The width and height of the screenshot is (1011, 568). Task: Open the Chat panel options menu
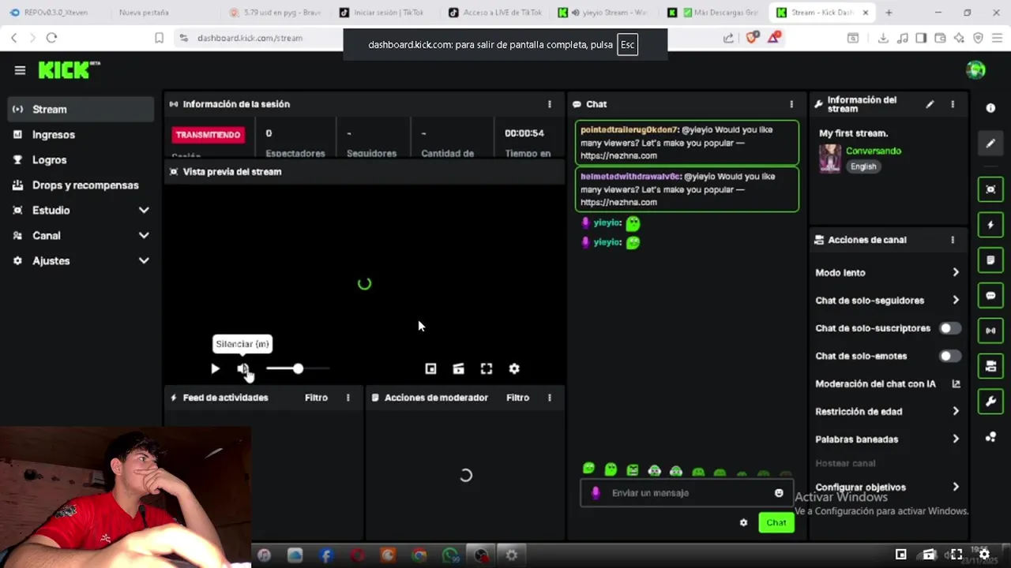coord(791,104)
